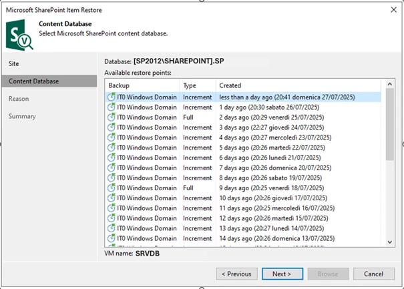This screenshot has width=404, height=289.
Task: Click the database name [SP2012\SHAREPOINT].SP
Action: (178, 61)
